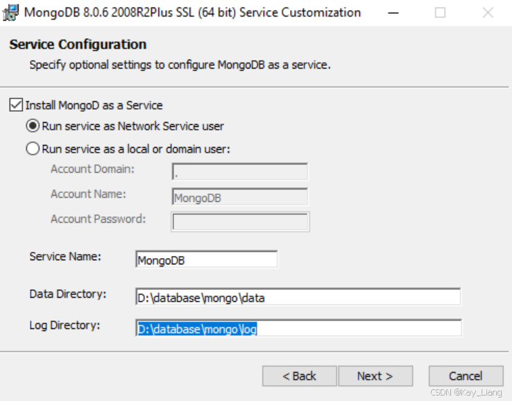The image size is (512, 401).
Task: Click the Service Configuration heading
Action: (78, 44)
